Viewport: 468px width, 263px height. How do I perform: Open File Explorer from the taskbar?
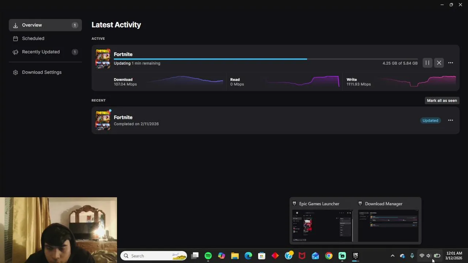pos(235,256)
